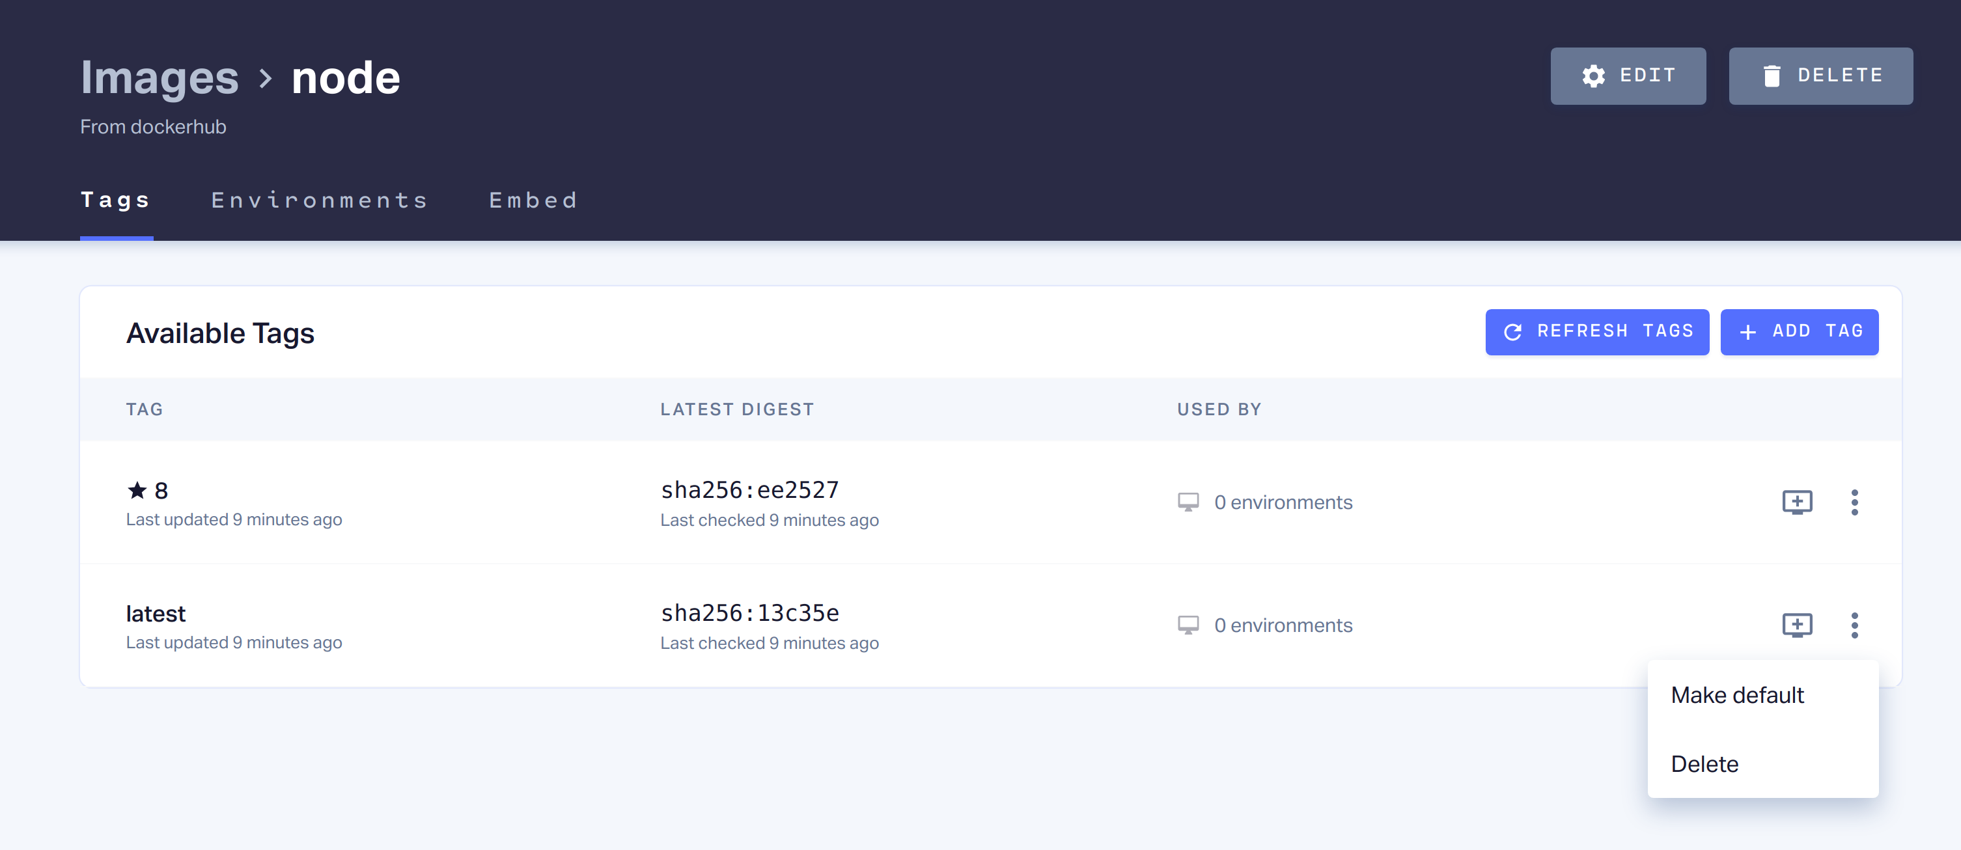1961x850 pixels.
Task: Open the three-dot menu for tag 8
Action: [1854, 502]
